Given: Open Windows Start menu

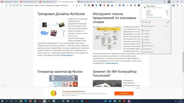Looking at the screenshot, I should tap(2, 101).
